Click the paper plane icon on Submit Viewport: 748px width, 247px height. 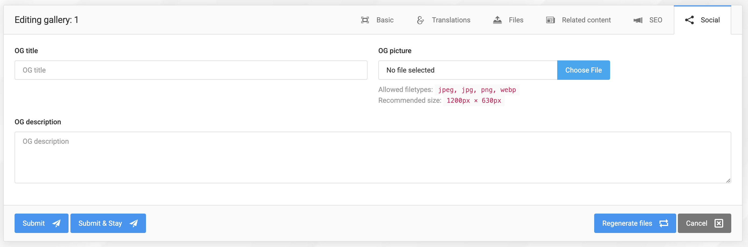(56, 223)
